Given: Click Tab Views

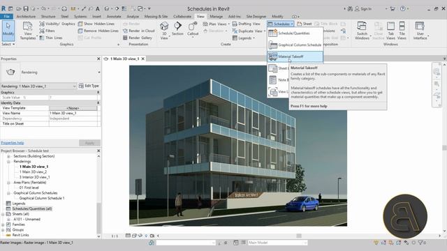Looking at the screenshot, I should point(390,31).
